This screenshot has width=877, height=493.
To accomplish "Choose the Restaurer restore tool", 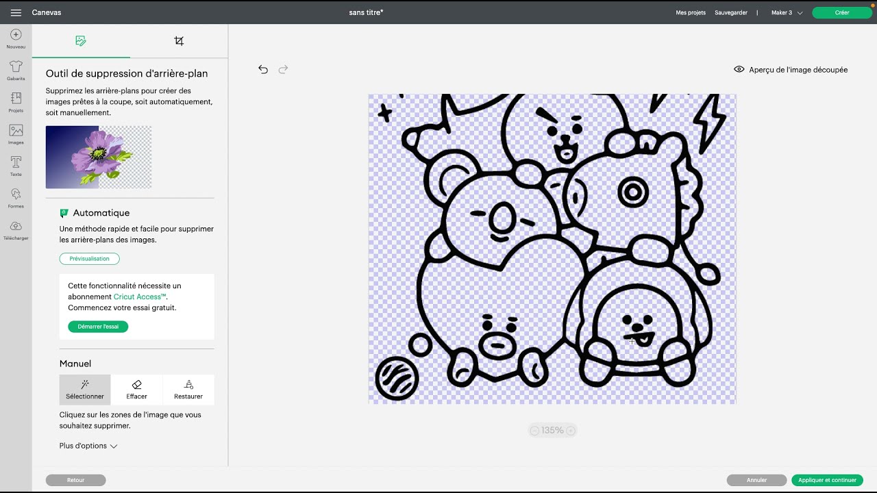I will [x=188, y=390].
